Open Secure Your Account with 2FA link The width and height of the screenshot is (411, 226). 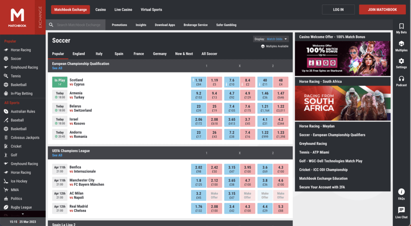pos(322,187)
